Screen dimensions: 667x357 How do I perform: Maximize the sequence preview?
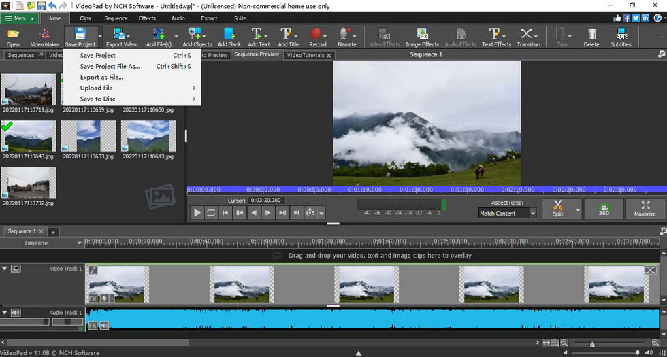click(645, 209)
